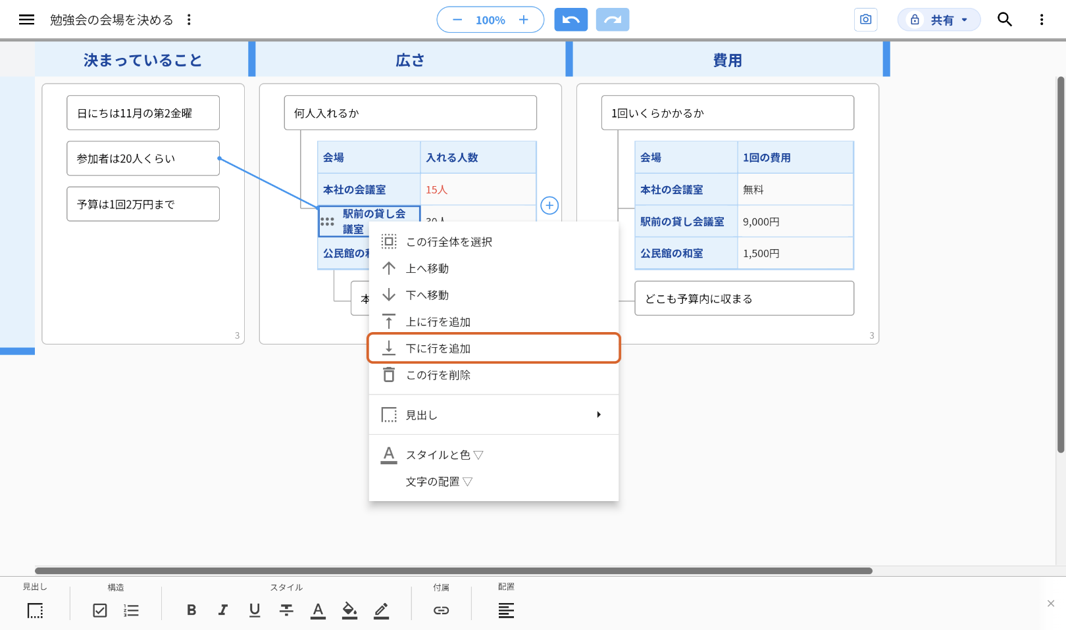This screenshot has width=1066, height=630.
Task: Expand スタイルと色 section
Action: pyautogui.click(x=494, y=455)
